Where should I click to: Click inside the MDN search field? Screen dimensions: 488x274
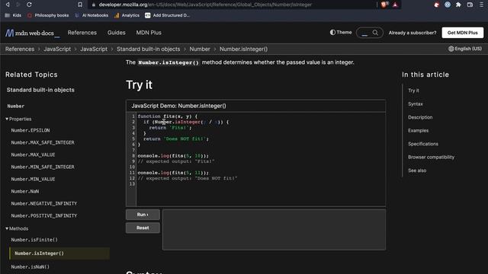pos(364,33)
